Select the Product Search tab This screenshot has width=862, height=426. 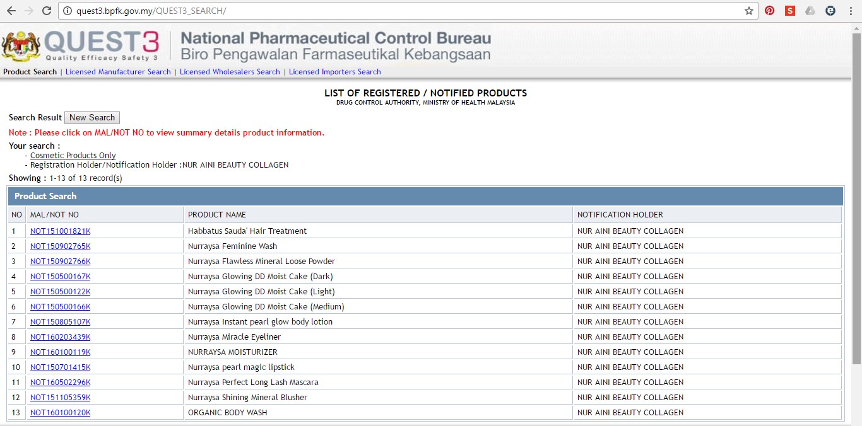point(30,72)
